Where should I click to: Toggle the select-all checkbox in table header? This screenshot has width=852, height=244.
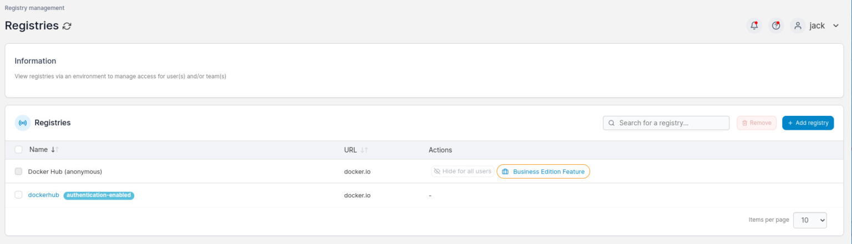19,150
